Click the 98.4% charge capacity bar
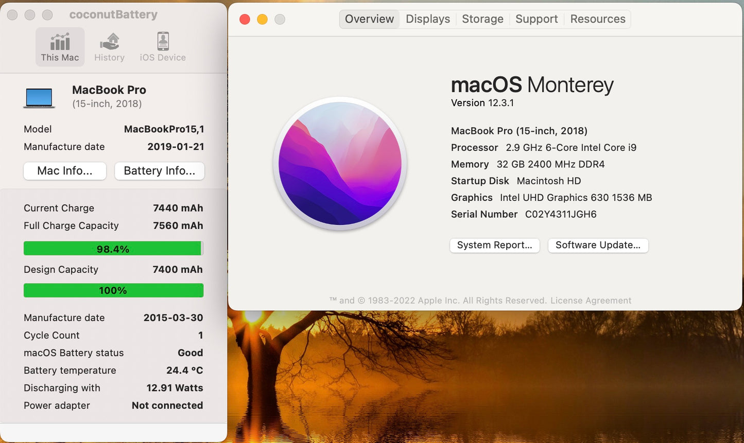The height and width of the screenshot is (443, 744). [113, 249]
